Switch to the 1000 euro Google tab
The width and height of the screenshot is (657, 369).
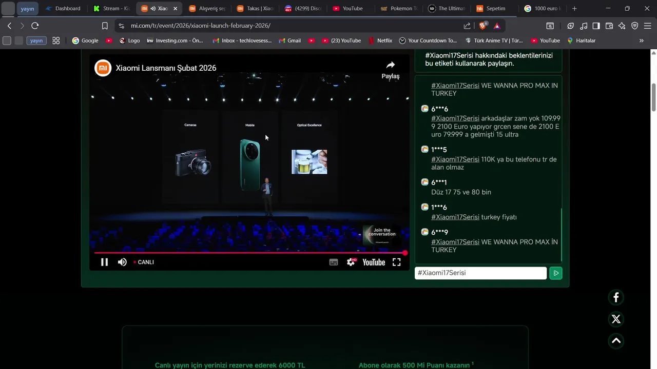[x=543, y=9]
